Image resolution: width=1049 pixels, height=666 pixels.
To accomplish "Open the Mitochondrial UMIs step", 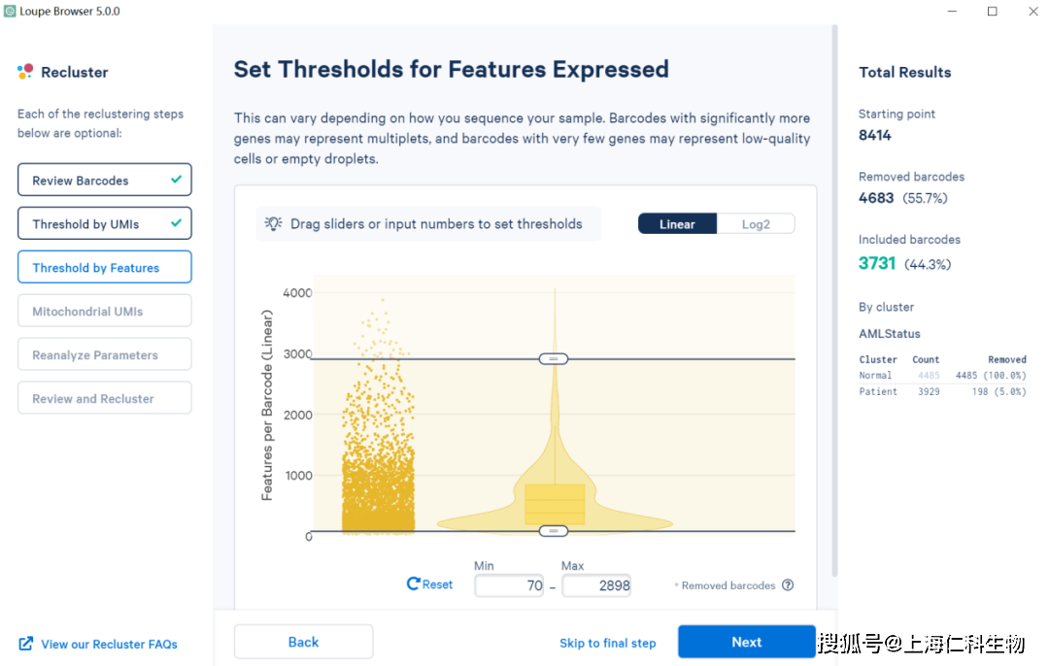I will (x=104, y=311).
